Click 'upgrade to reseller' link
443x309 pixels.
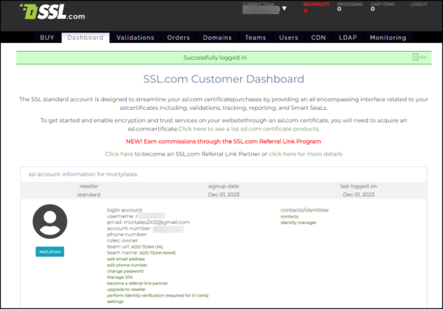click(126, 290)
